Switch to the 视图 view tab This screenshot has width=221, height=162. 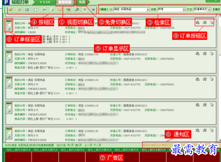pos(65,2)
